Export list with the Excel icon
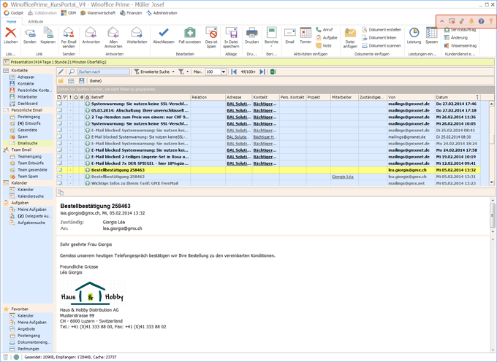497x362 pixels. (x=273, y=72)
